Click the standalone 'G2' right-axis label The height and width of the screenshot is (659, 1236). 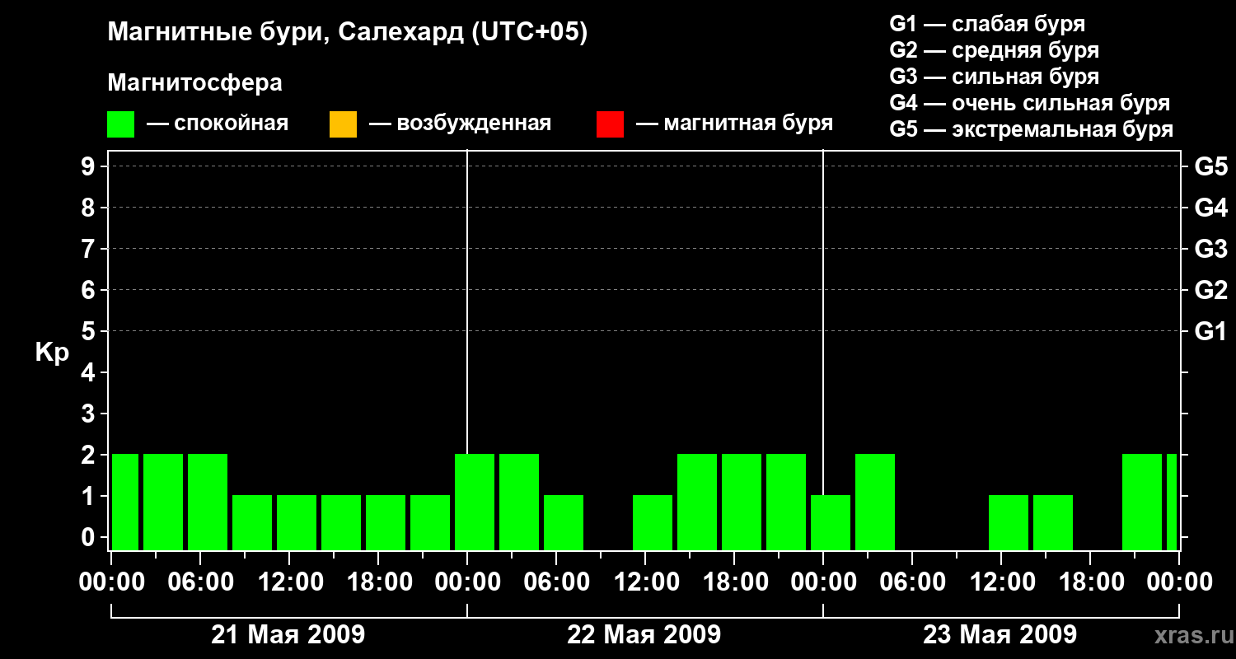point(1210,290)
